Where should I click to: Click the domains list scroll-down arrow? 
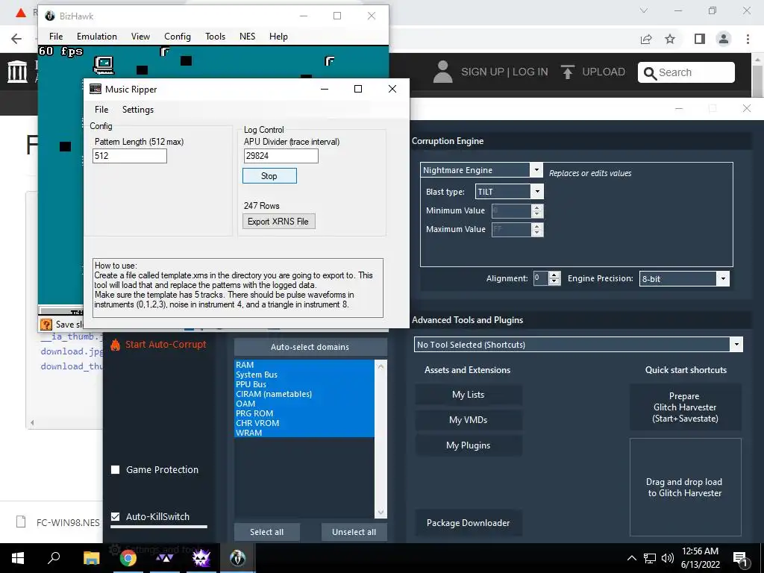click(x=381, y=513)
